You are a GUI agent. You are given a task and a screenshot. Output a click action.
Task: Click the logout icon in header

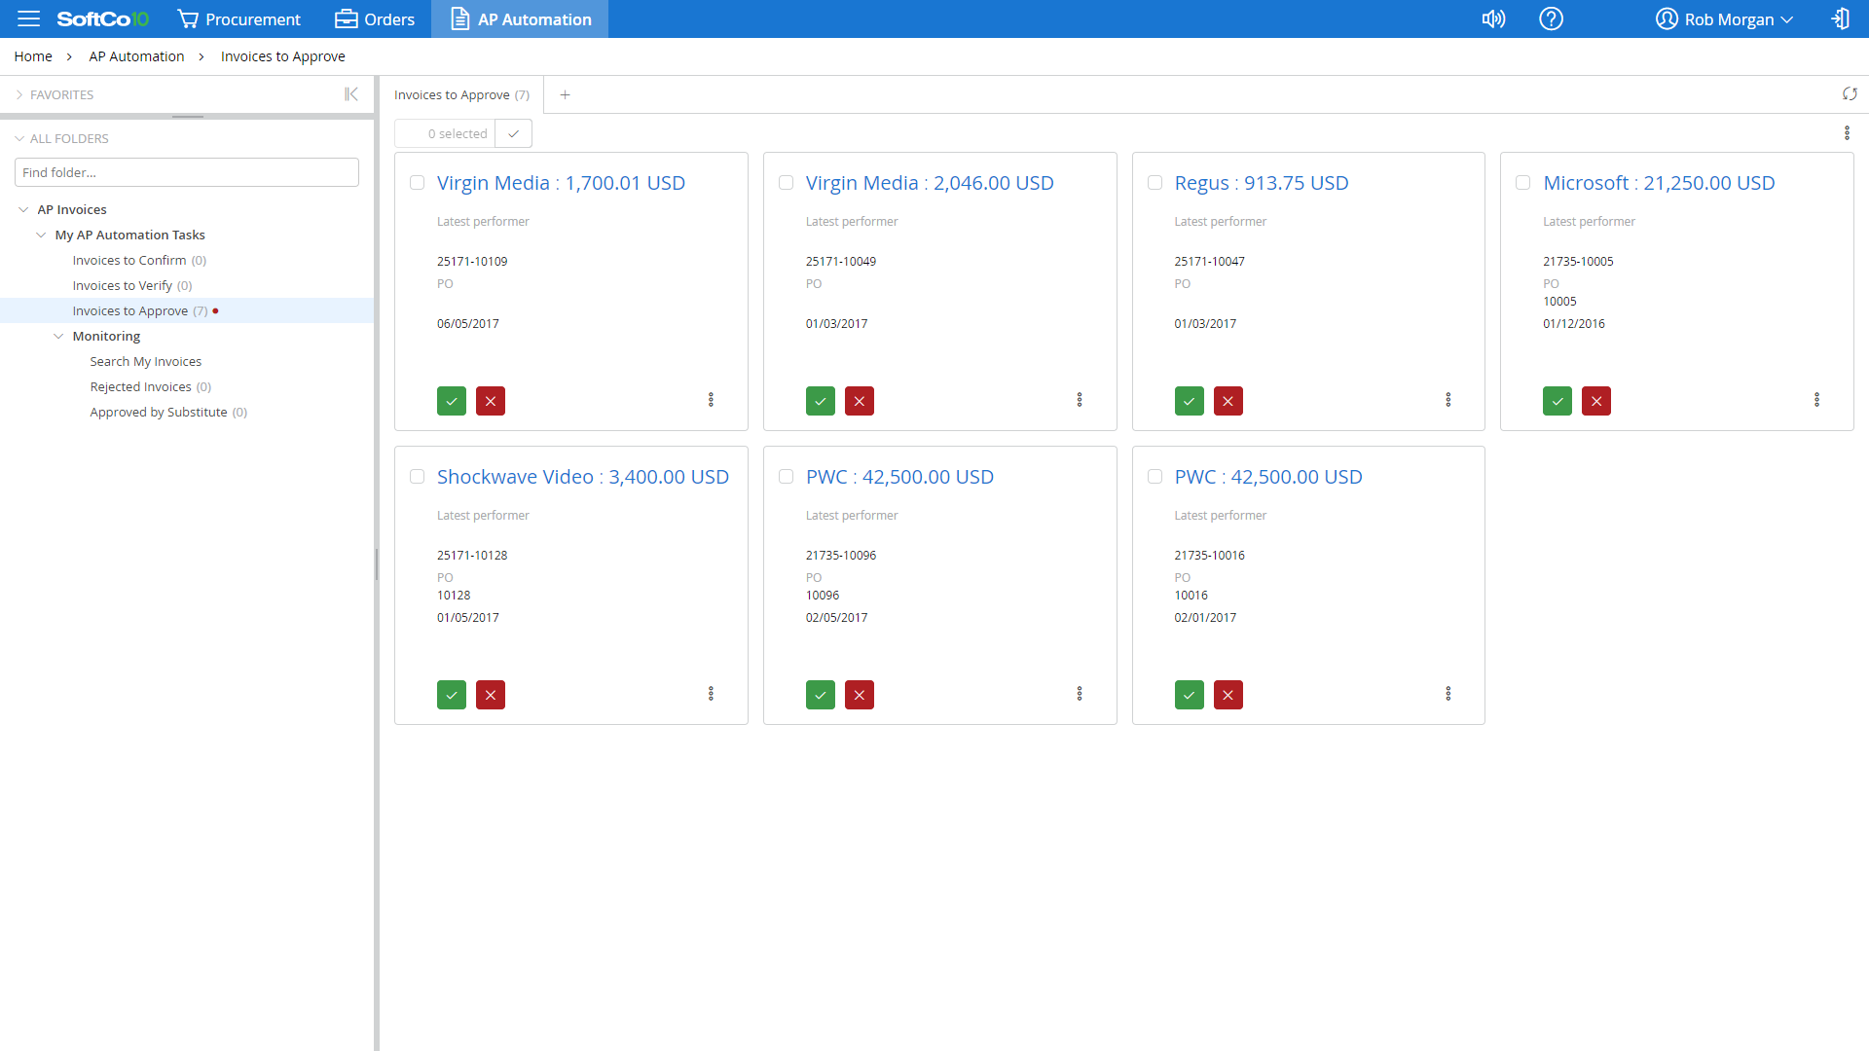coord(1840,18)
